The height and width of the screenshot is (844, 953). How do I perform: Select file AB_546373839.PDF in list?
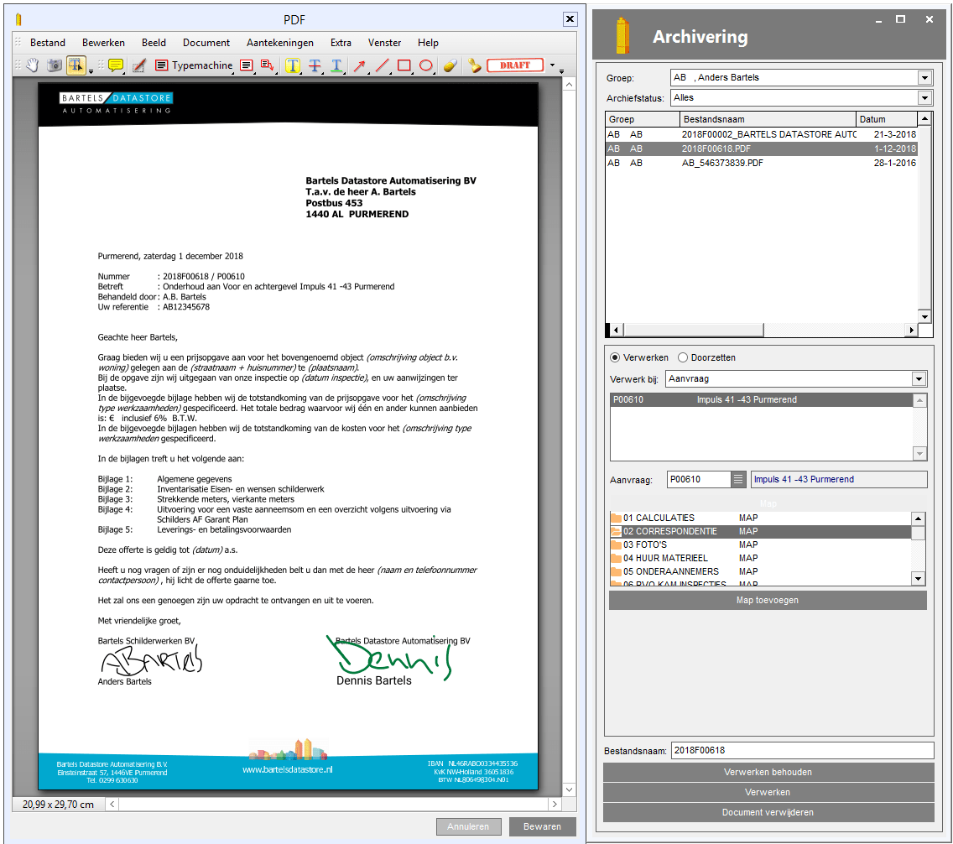point(762,163)
